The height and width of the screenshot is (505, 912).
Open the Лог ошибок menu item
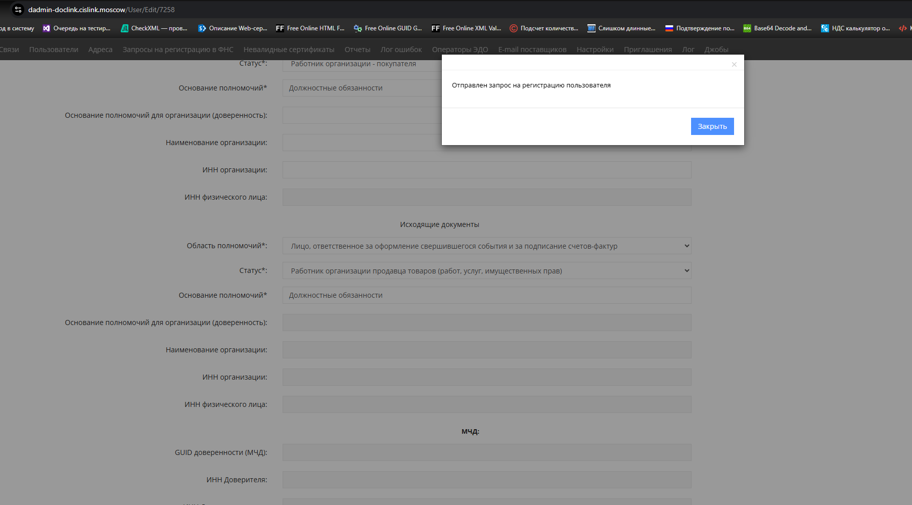coord(401,50)
